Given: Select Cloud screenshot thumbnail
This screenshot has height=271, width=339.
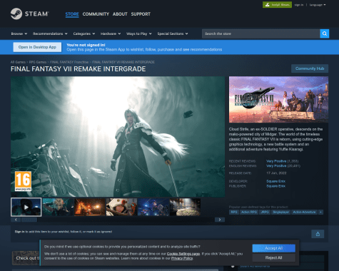Looking at the screenshot, I should 58,207.
